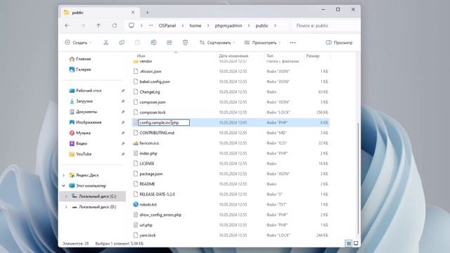Open the Сортировать dropdown

[217, 42]
